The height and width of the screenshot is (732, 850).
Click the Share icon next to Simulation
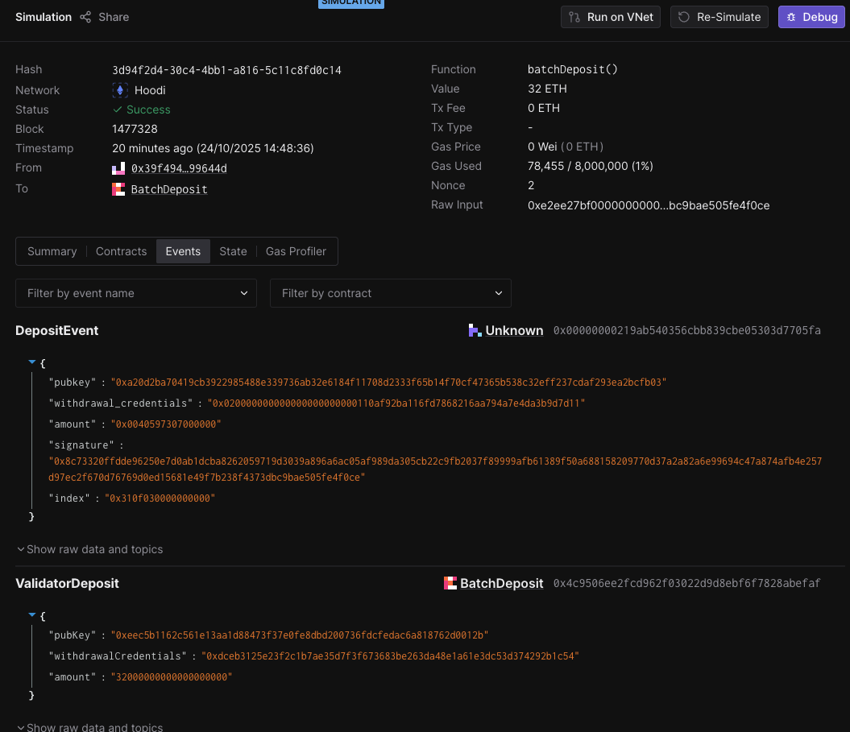pyautogui.click(x=85, y=17)
